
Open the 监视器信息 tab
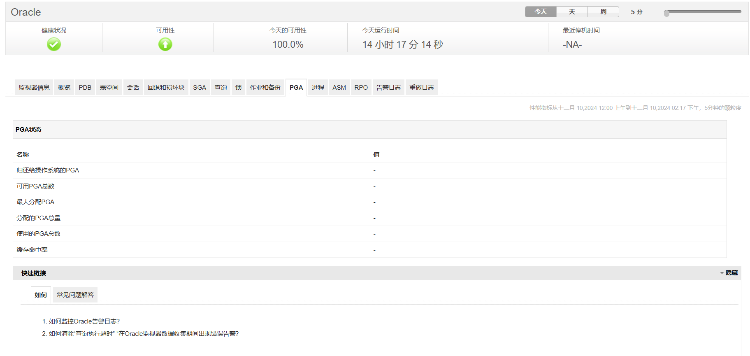(34, 87)
